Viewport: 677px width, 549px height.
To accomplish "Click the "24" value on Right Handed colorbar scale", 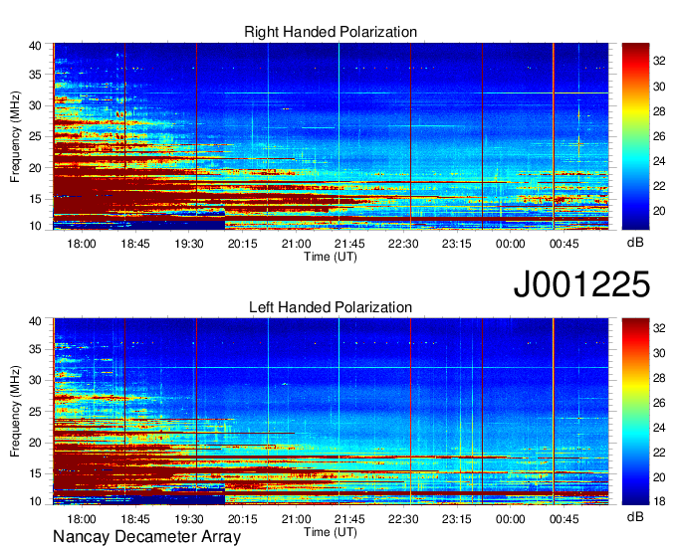I will click(x=659, y=161).
